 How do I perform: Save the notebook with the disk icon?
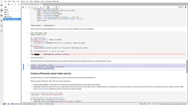23,7
